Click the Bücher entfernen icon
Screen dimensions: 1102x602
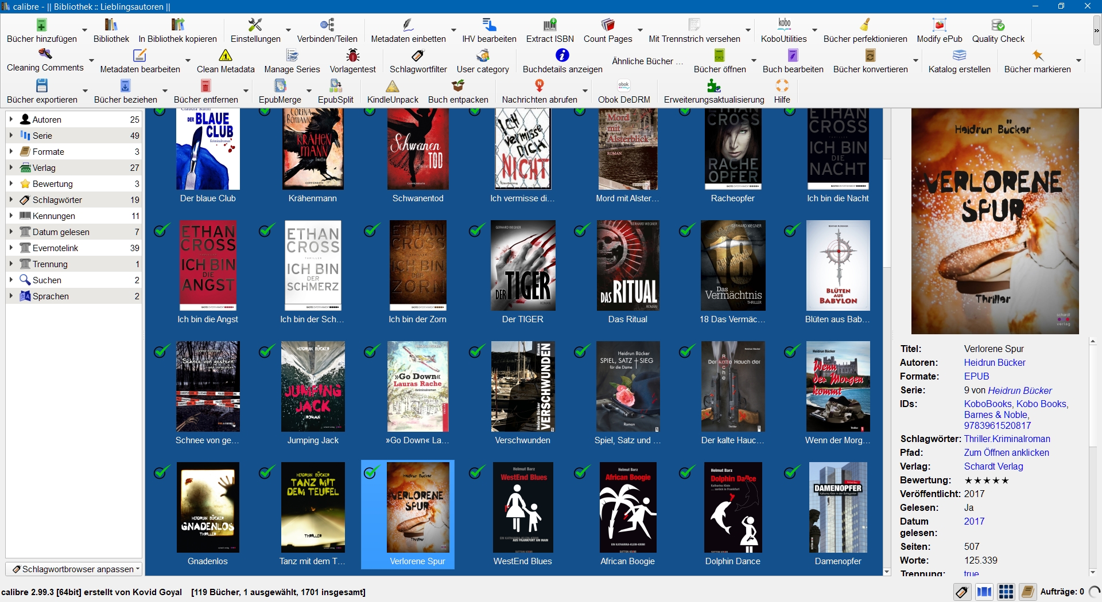(x=205, y=87)
